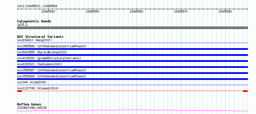Click ruler position 33485580
Screen dimensions: 256x114
[x=225, y=11]
